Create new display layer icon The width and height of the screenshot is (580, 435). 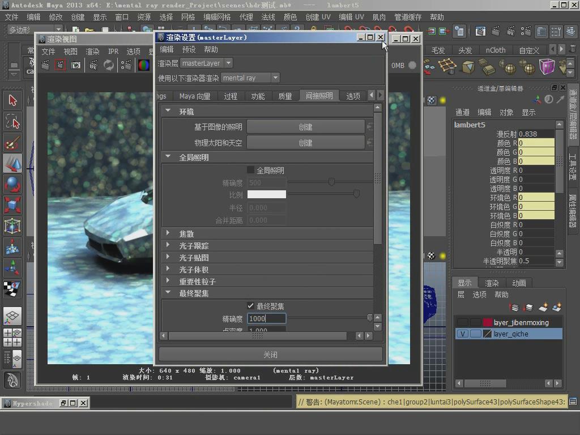(543, 307)
